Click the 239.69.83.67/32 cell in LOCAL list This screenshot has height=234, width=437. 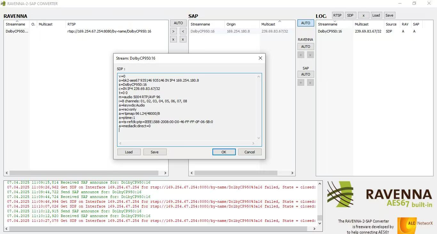tap(368, 31)
